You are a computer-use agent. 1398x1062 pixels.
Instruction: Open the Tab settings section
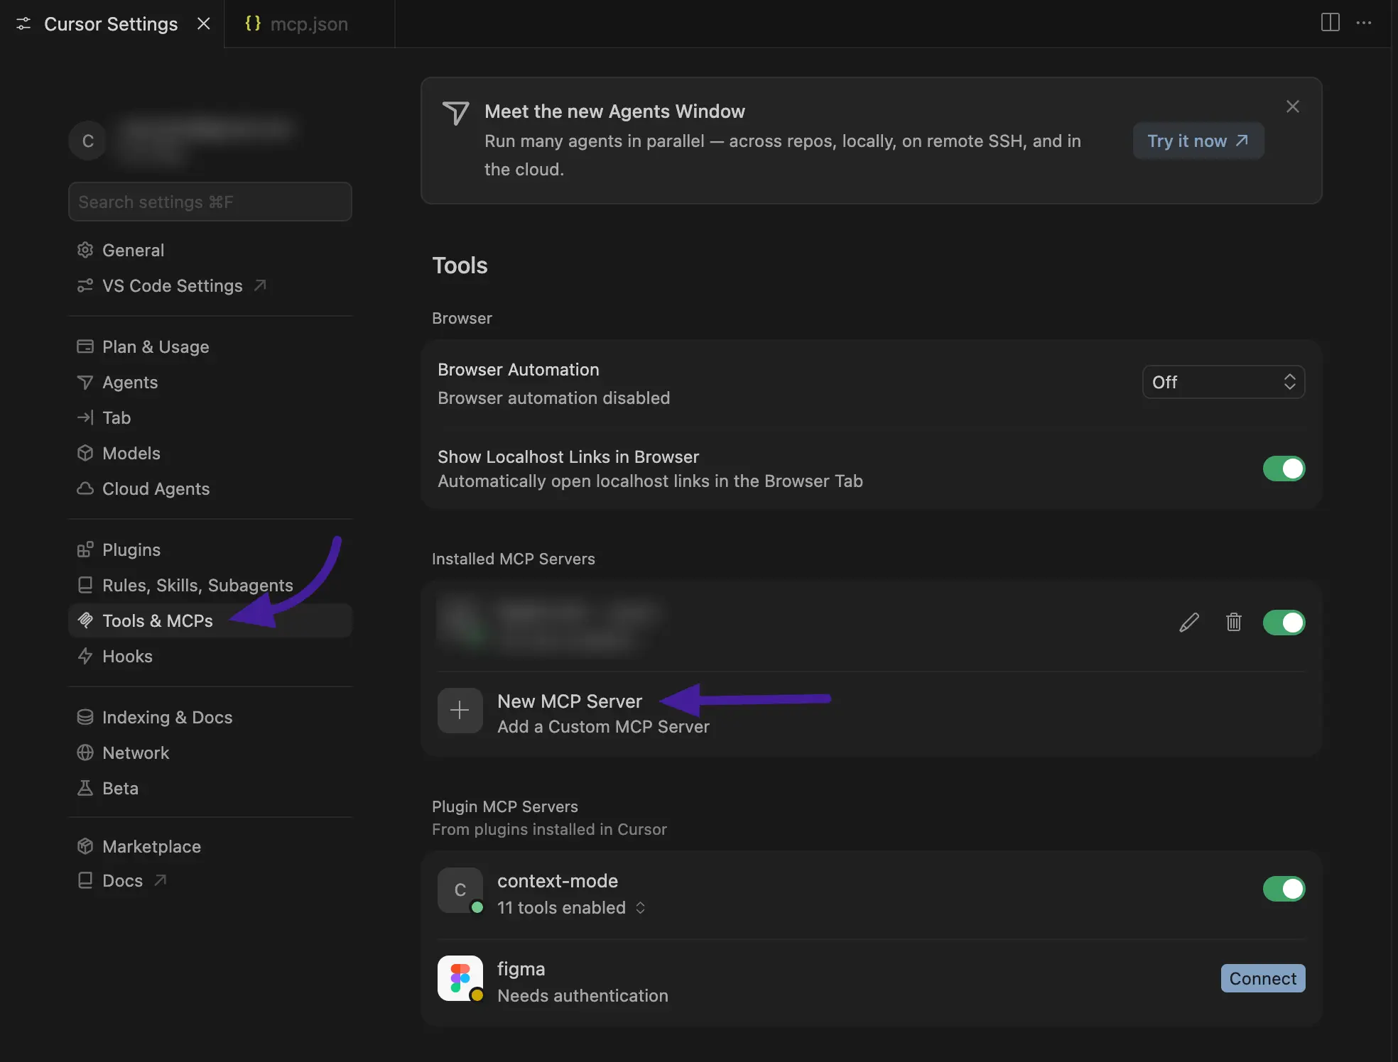pyautogui.click(x=210, y=417)
